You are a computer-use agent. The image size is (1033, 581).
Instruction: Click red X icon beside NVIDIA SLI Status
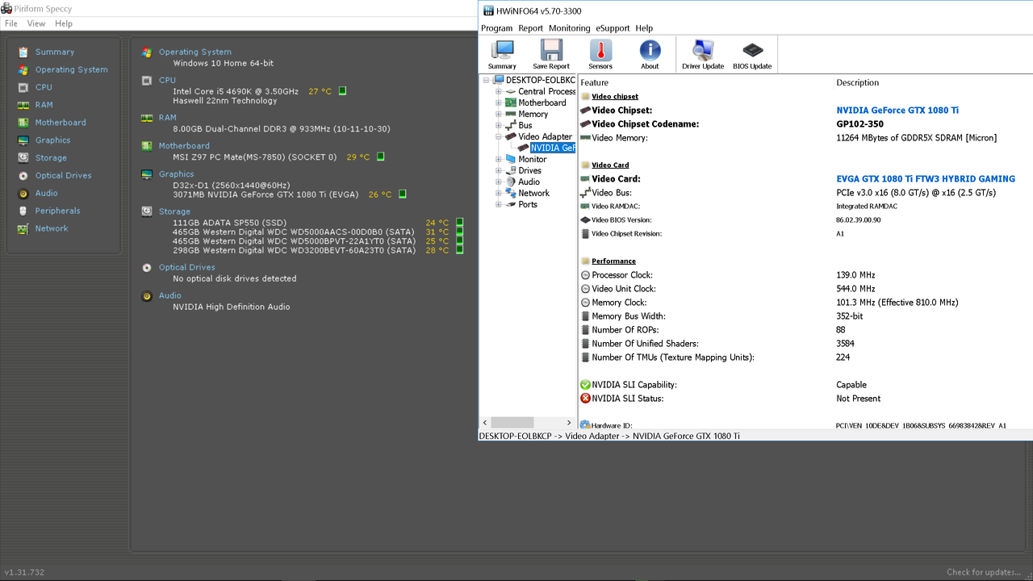click(585, 399)
